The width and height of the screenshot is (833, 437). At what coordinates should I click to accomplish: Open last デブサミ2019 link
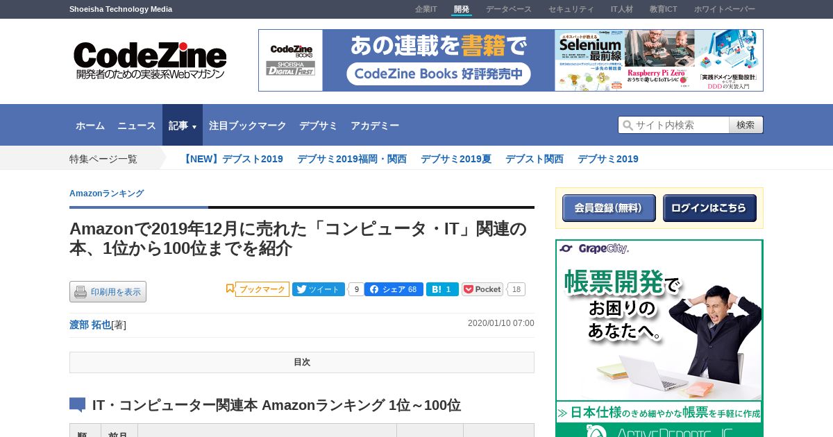pos(608,159)
